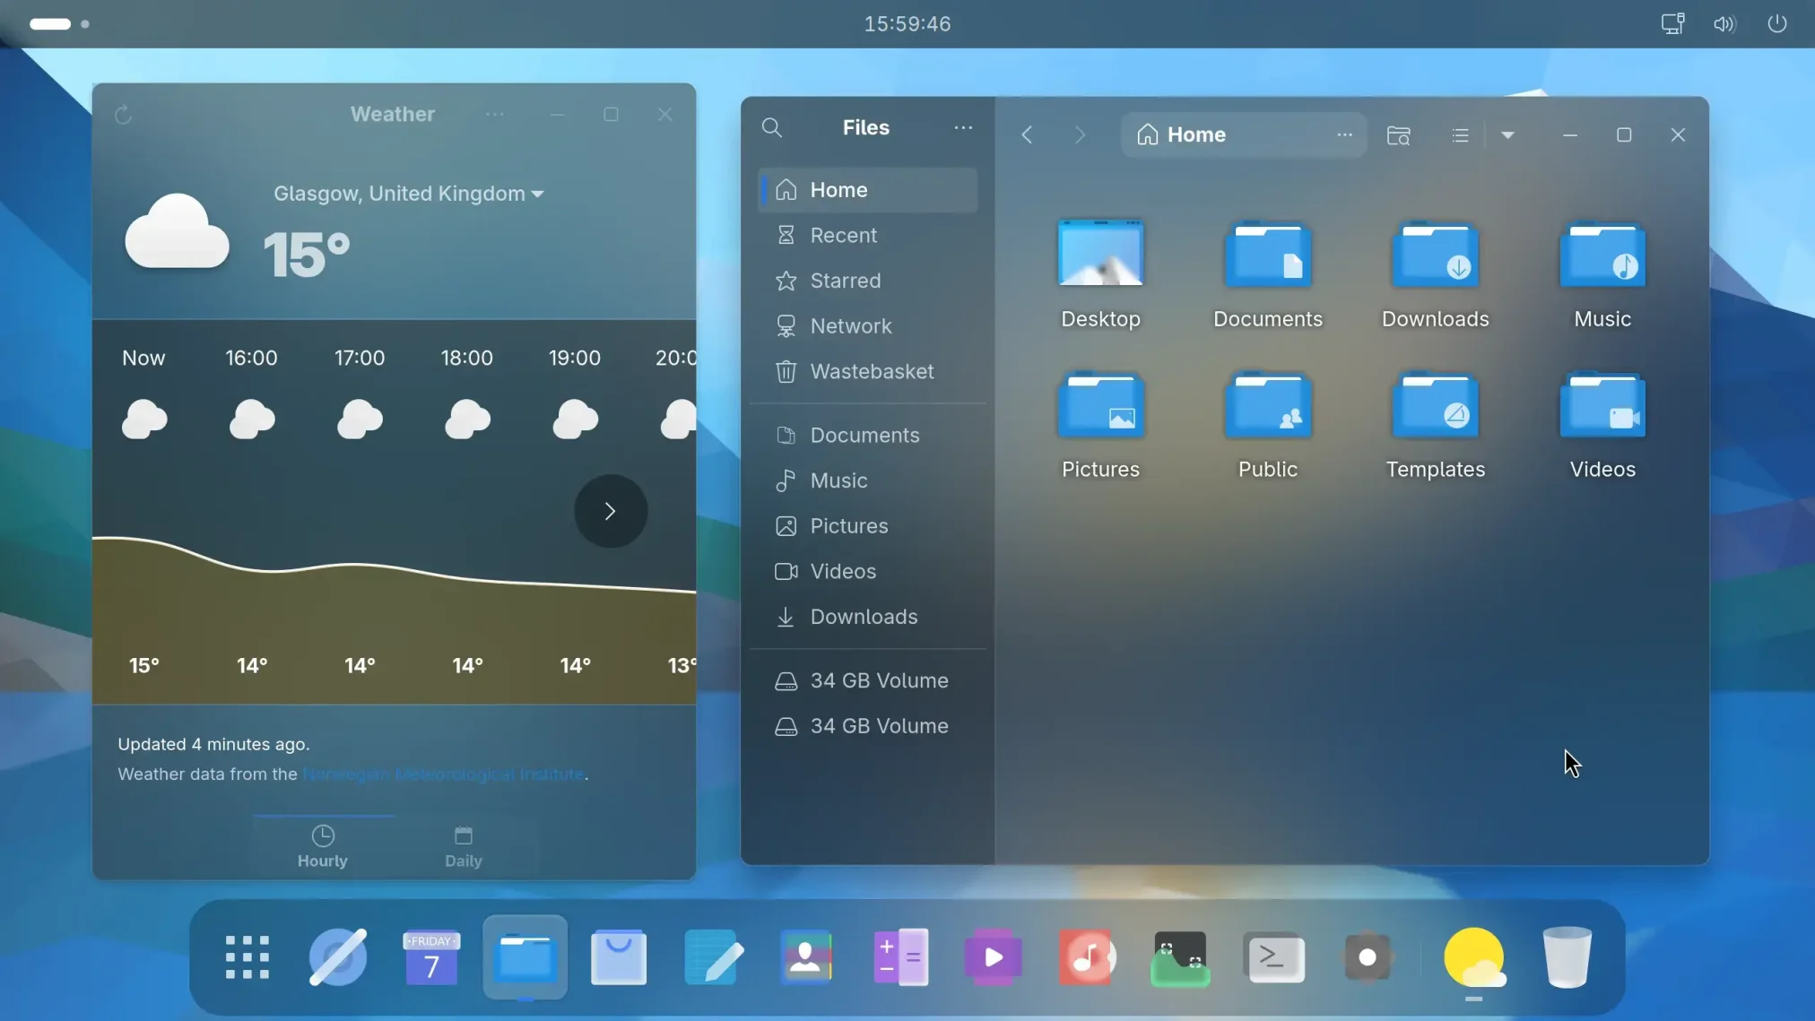Refresh the weather data
Screen dimensions: 1815x1021
point(124,113)
